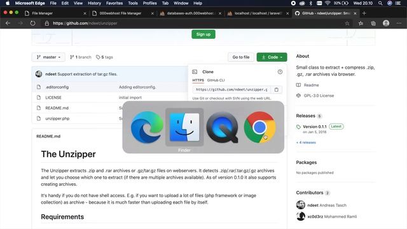The width and height of the screenshot is (407, 229).
Task: Open commit 'Support extraction of tar.gz files.'
Action: pos(87,74)
